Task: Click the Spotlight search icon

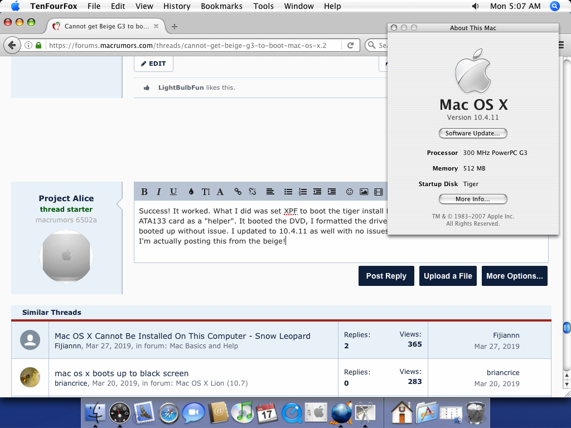Action: click(555, 6)
